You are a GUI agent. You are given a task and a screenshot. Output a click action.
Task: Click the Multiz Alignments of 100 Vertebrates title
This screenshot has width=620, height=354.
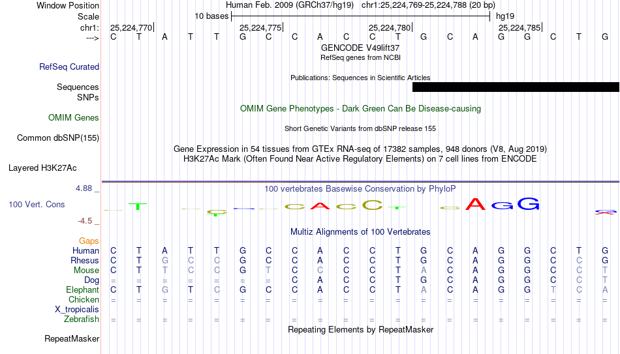click(360, 232)
